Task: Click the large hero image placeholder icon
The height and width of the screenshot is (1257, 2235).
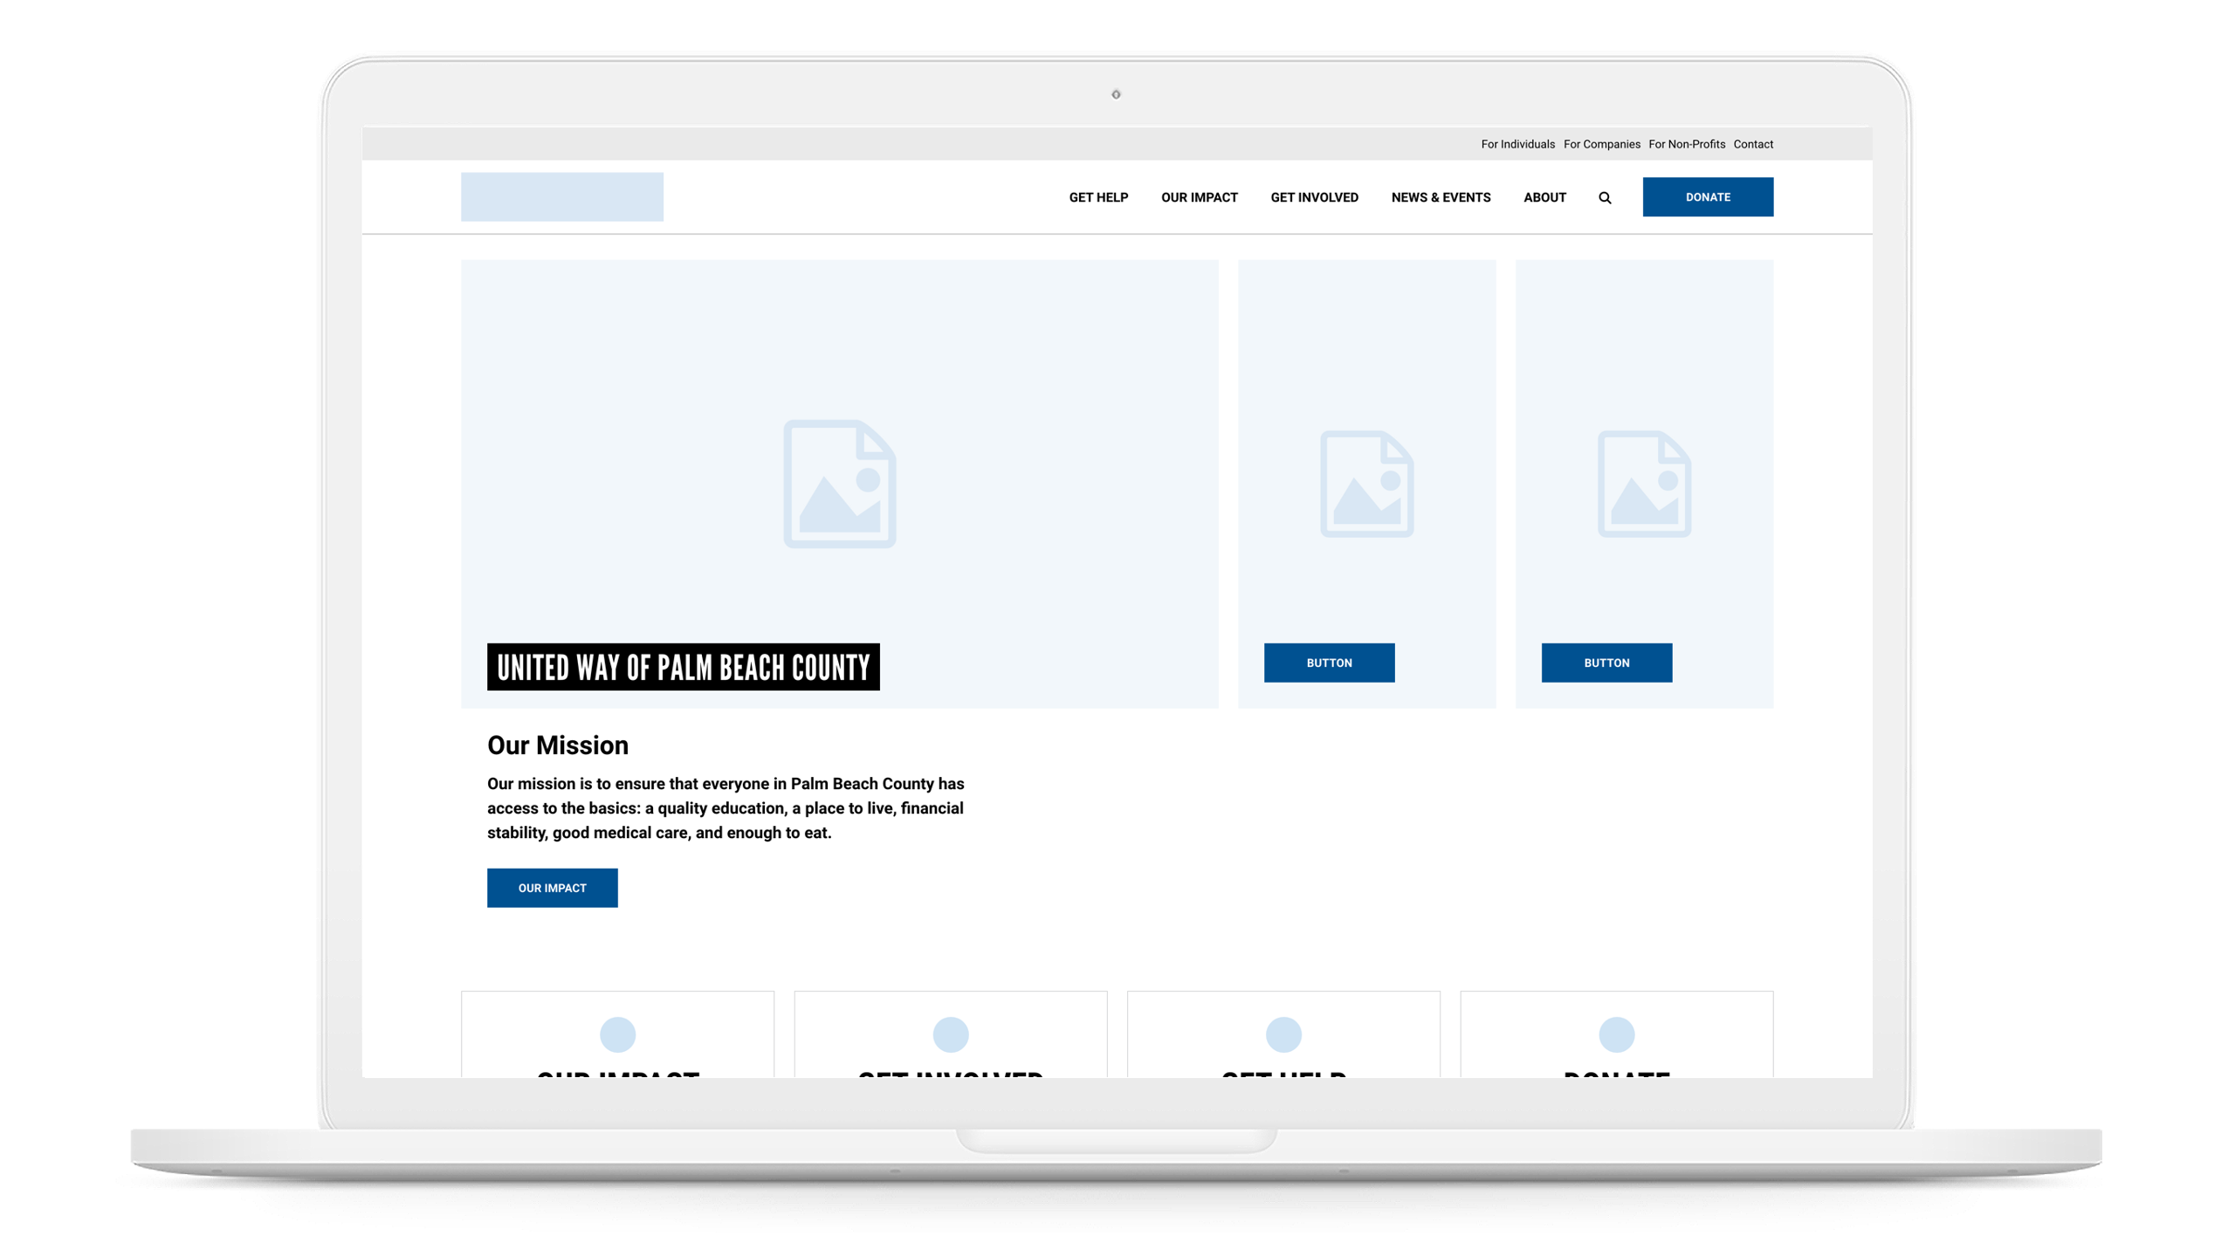Action: tap(839, 484)
